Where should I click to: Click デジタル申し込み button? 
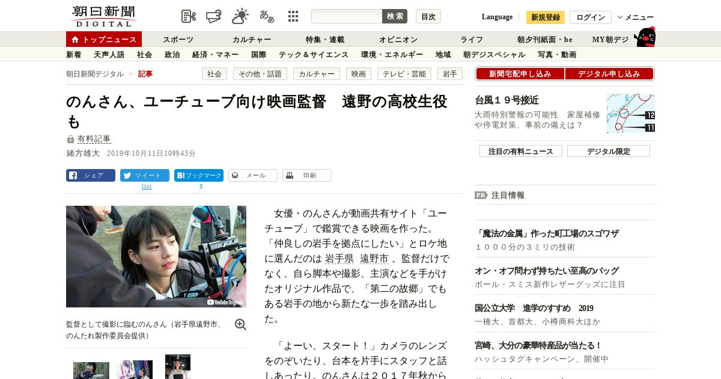pos(609,74)
